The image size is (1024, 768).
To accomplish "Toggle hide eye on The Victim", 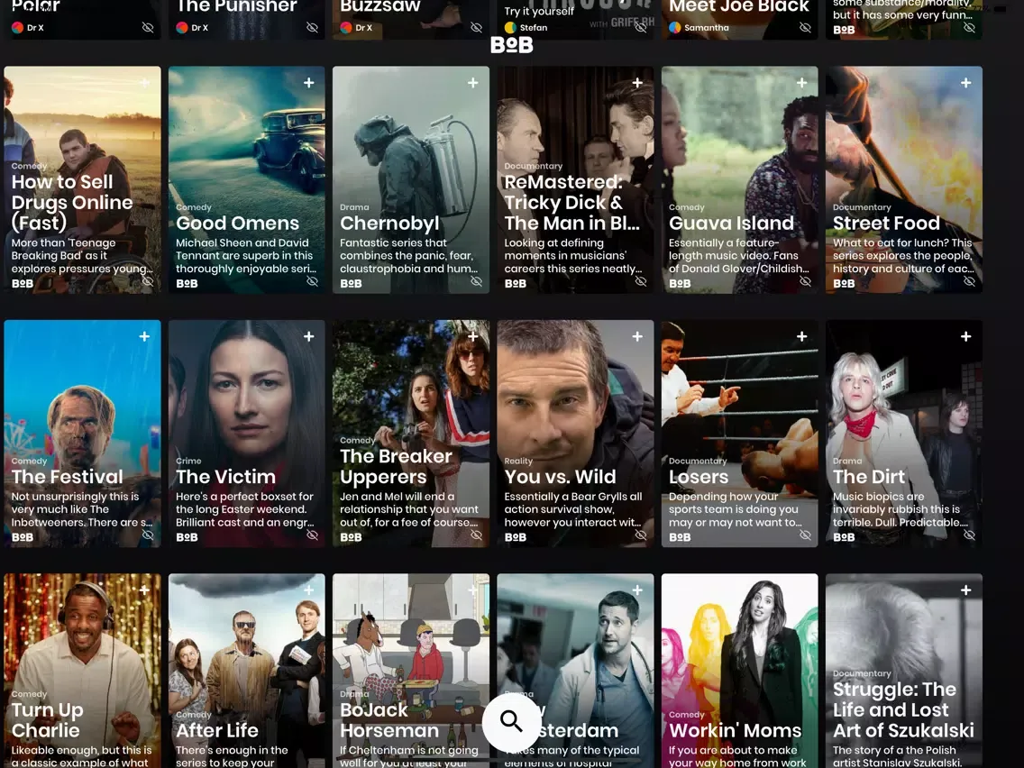I will pyautogui.click(x=312, y=535).
